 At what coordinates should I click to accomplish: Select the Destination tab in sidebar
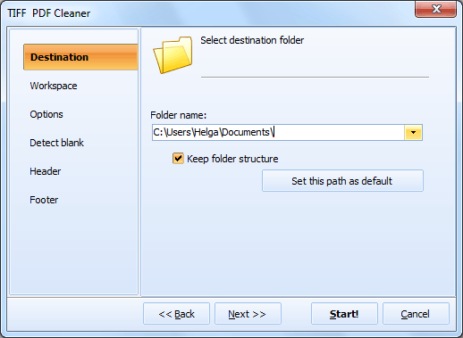coord(80,57)
